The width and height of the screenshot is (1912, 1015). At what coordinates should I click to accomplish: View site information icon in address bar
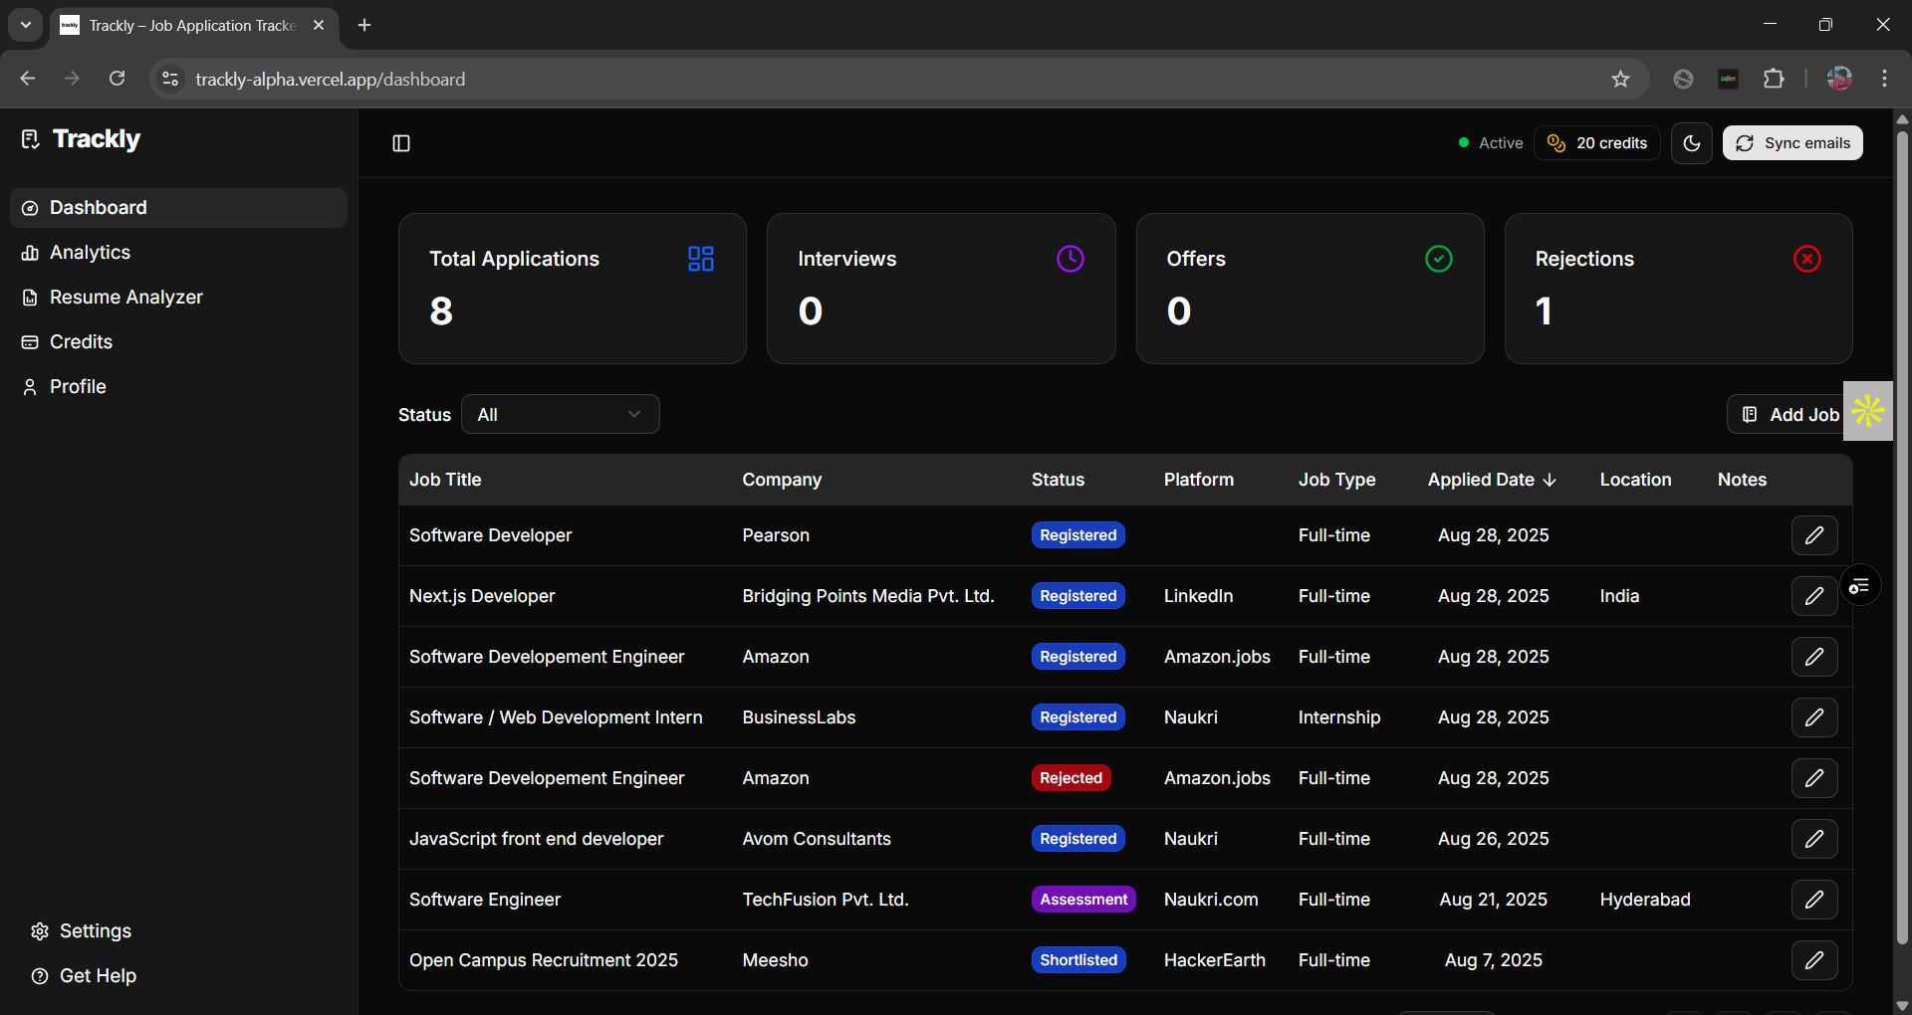[170, 79]
